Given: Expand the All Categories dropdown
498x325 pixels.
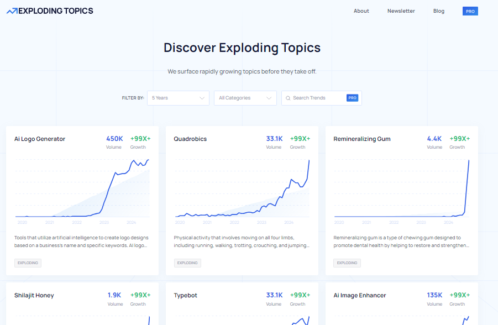Looking at the screenshot, I should click(x=245, y=98).
